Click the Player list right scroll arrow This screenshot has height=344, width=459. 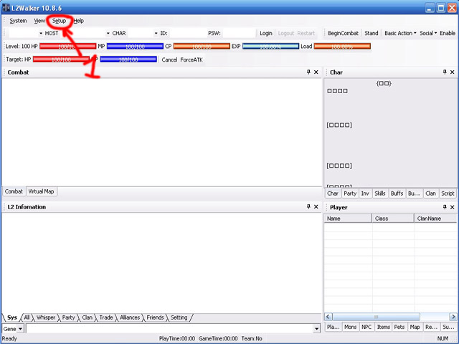(x=453, y=317)
